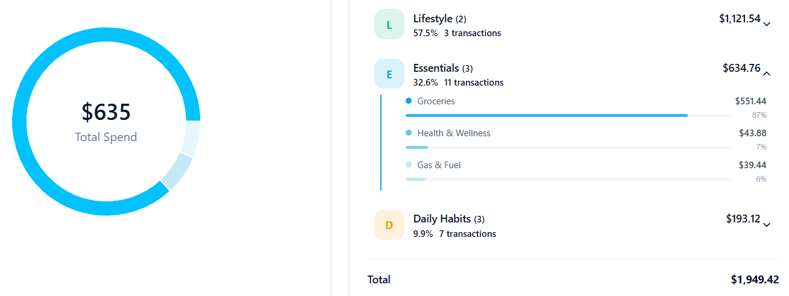Viewport: 789px width, 296px height.
Task: Click the Gas & Fuel dot marker
Action: [409, 165]
